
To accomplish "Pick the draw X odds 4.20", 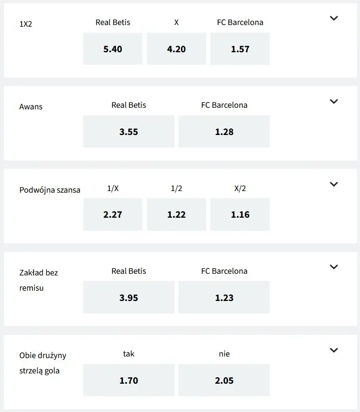I will pos(176,49).
